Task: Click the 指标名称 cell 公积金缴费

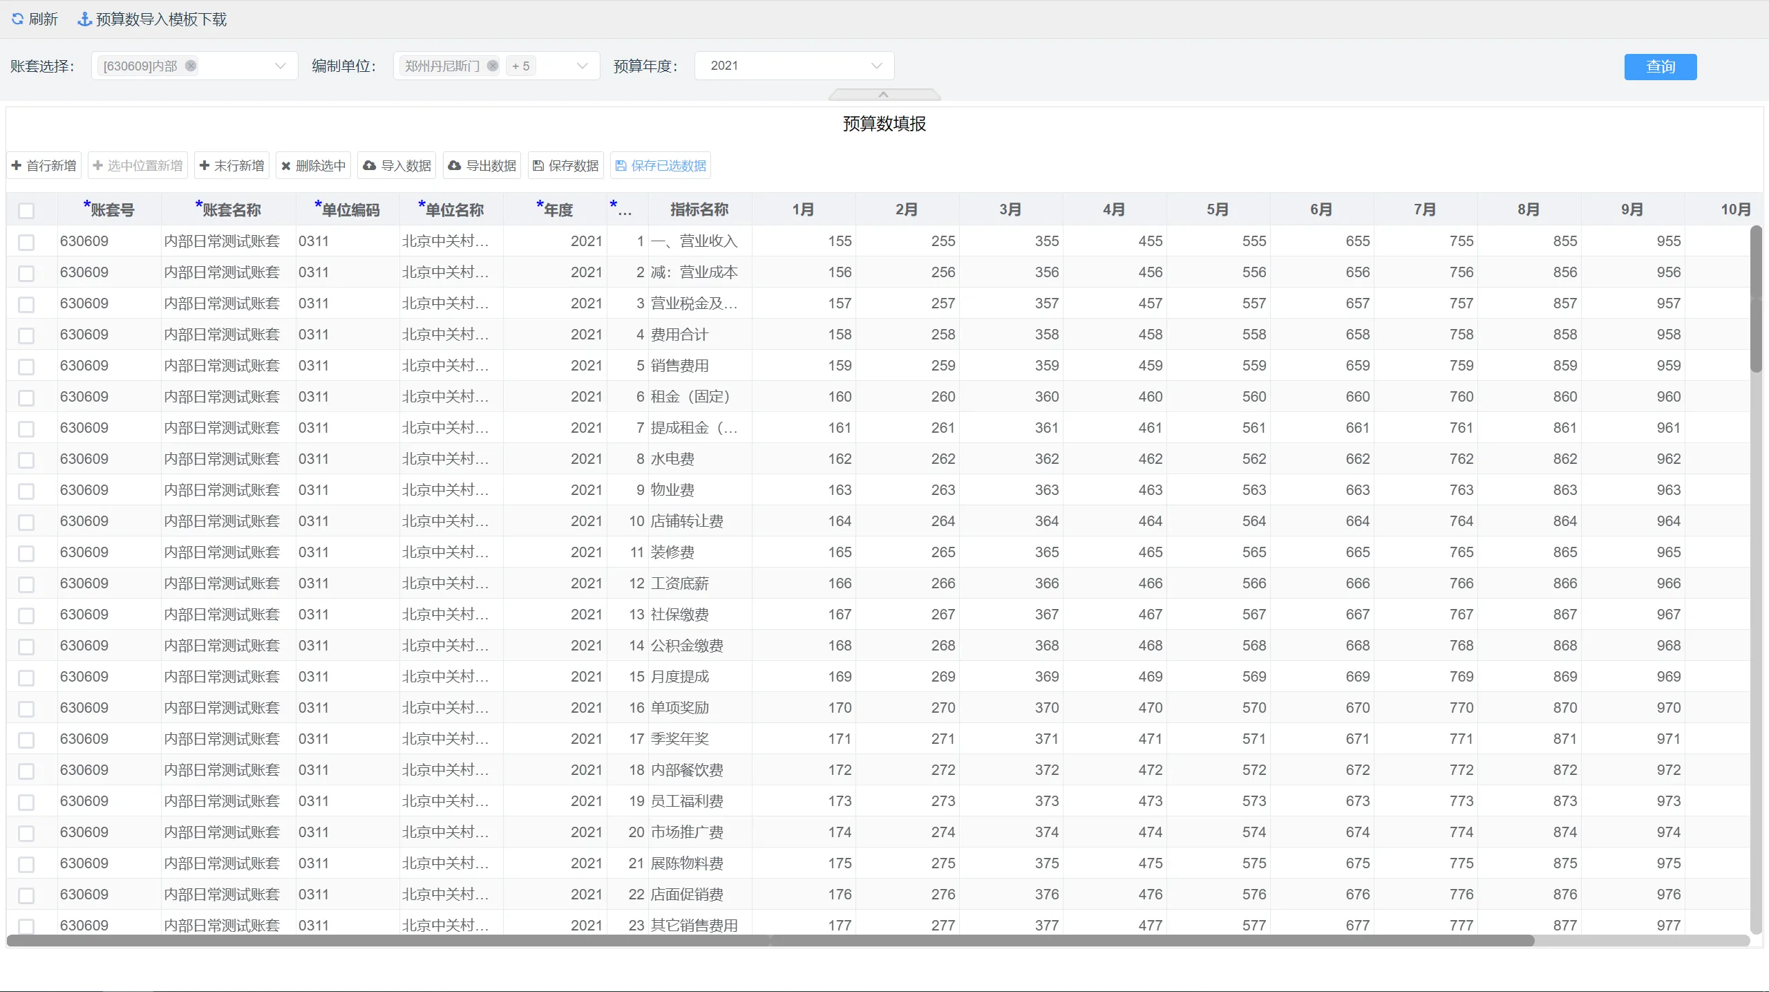Action: pyautogui.click(x=700, y=646)
